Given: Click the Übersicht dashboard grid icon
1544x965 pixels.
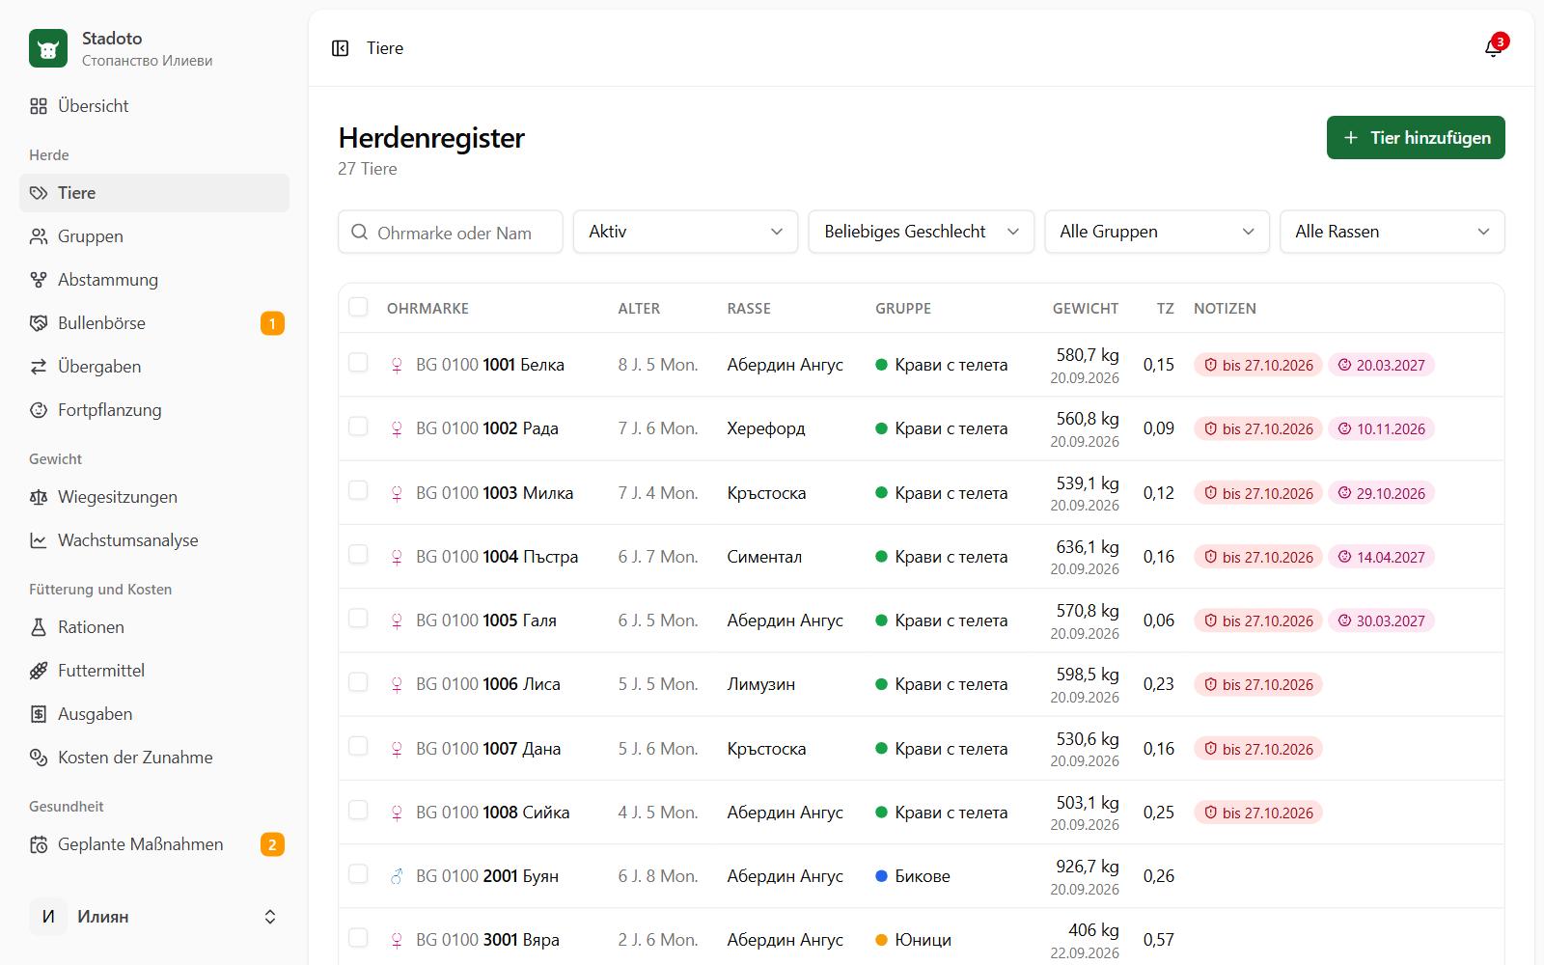Looking at the screenshot, I should (39, 106).
